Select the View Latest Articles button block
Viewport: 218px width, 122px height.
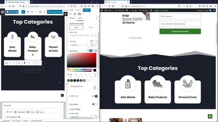coord(33,69)
